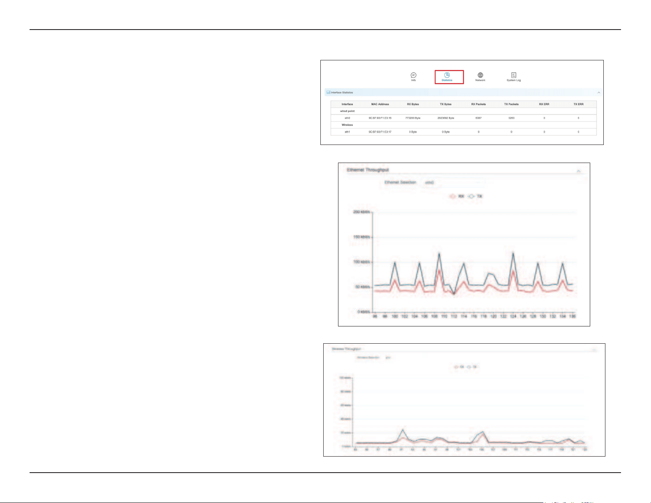This screenshot has height=503, width=651.
Task: Open the Ethernet Selection eth0 dropdown
Action: click(453, 182)
